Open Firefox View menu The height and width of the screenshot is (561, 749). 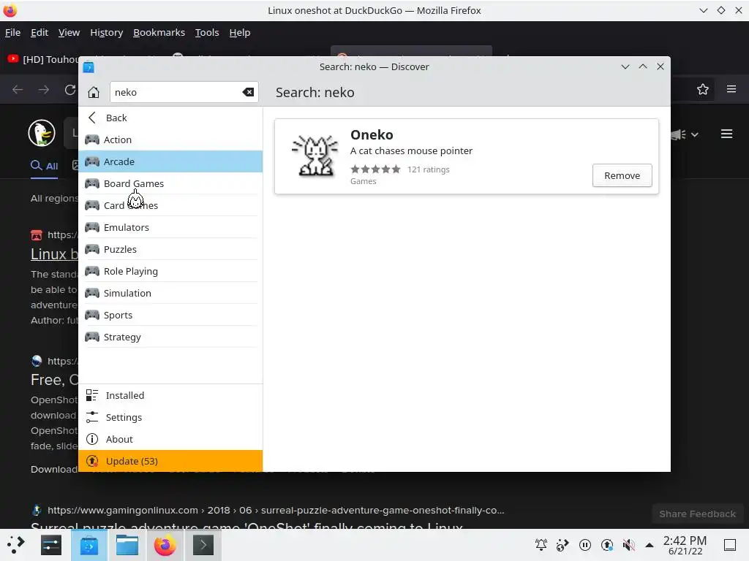tap(69, 32)
